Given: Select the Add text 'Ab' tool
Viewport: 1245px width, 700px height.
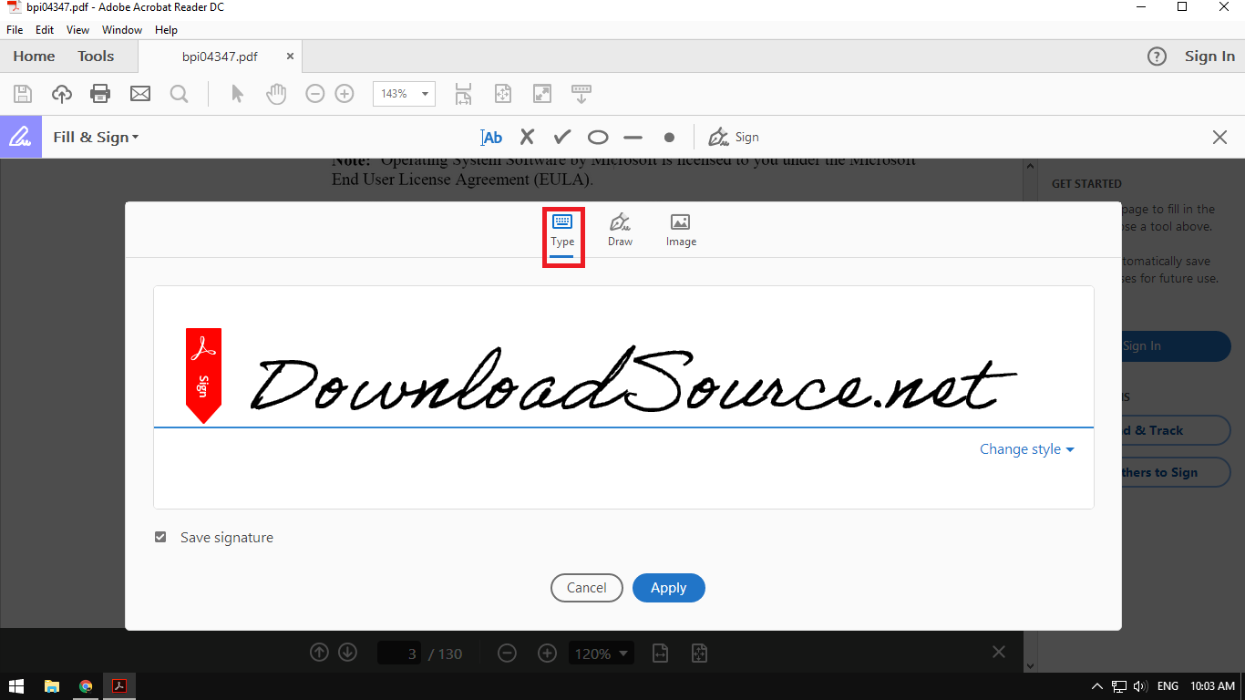Looking at the screenshot, I should (491, 138).
